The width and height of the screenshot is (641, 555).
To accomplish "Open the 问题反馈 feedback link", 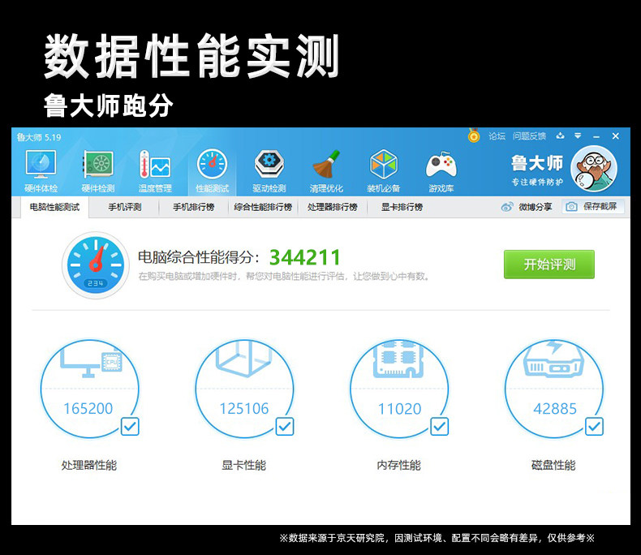I will coord(529,136).
